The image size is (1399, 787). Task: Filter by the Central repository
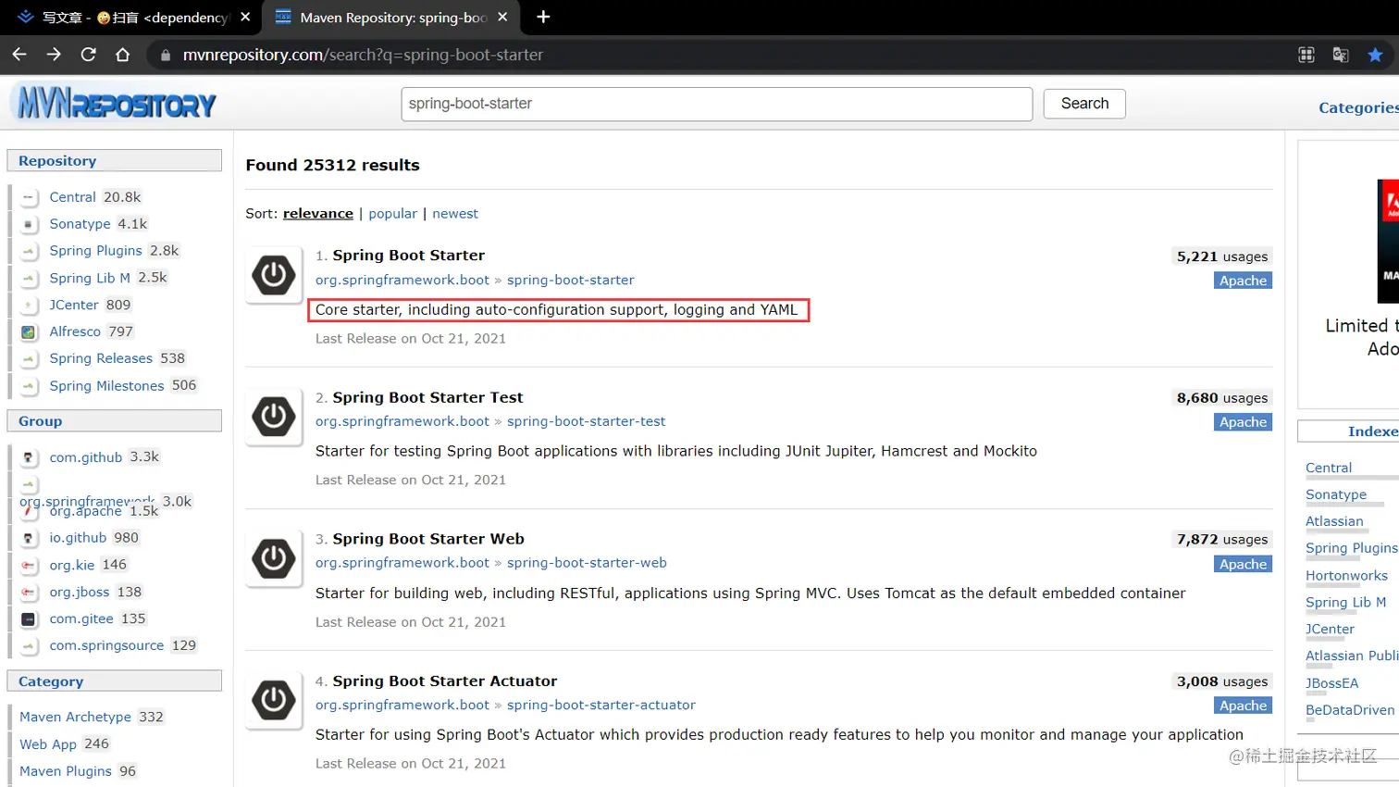[x=72, y=197]
